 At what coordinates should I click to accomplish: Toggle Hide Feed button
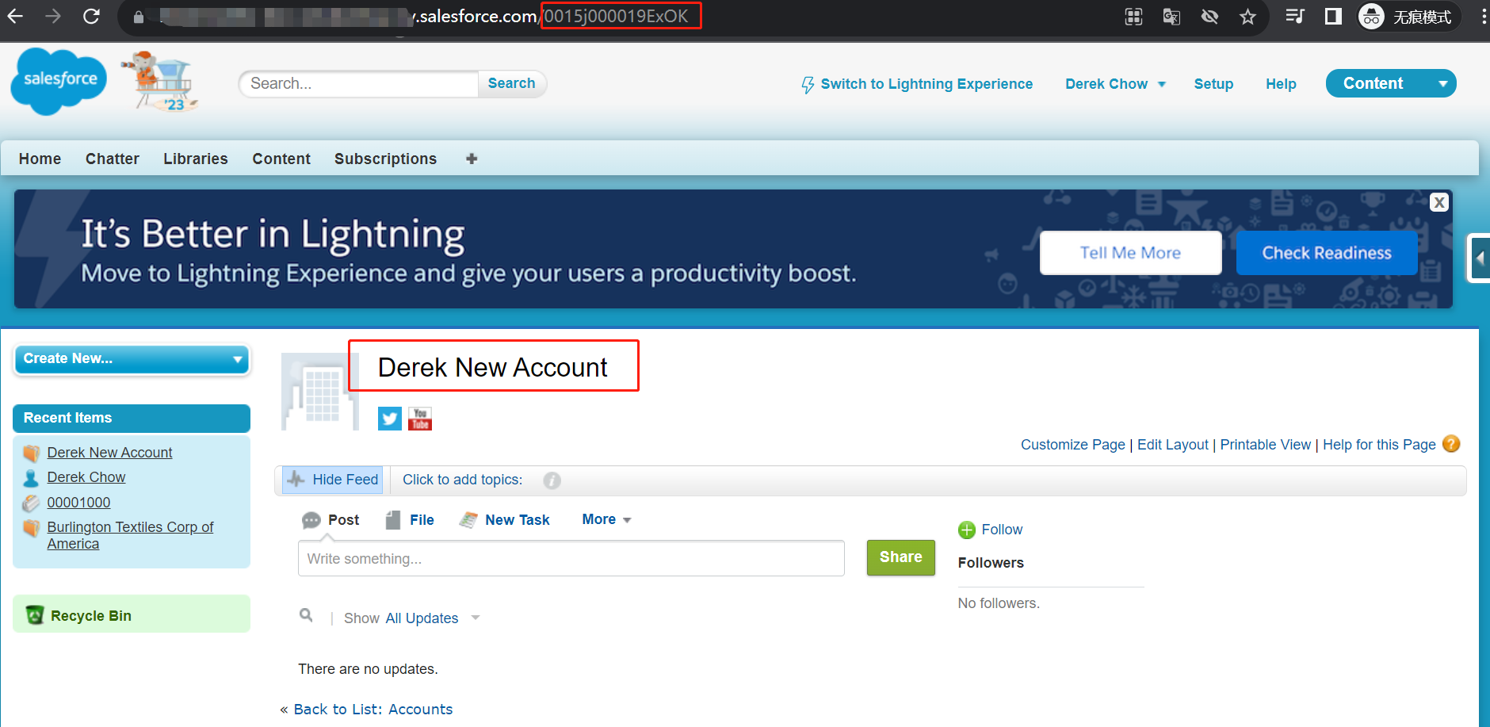[333, 480]
